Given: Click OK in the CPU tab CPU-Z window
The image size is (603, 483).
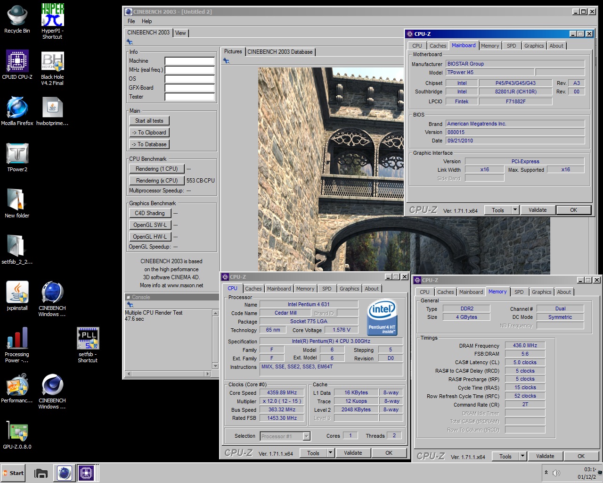Looking at the screenshot, I should [389, 453].
